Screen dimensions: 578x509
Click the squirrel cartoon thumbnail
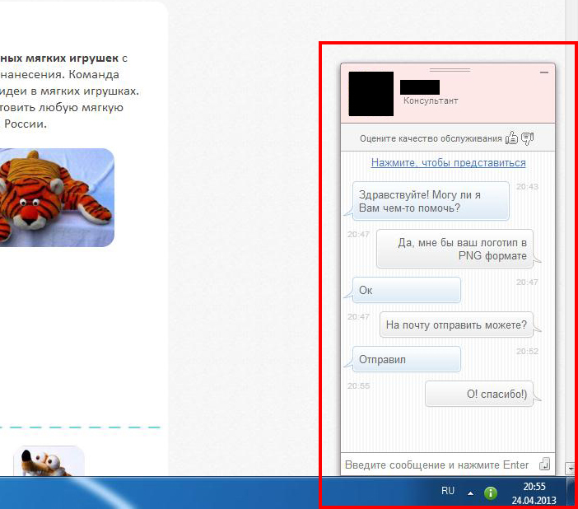(49, 461)
